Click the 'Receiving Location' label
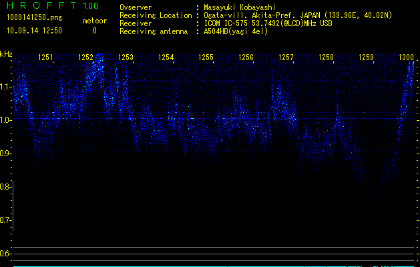420x267 pixels. [156, 15]
